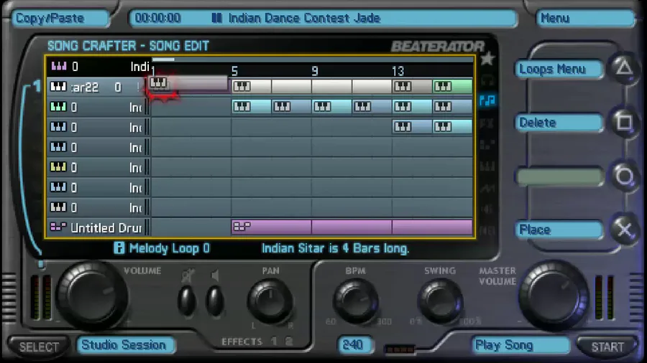The image size is (647, 363).
Task: Select the Untitled Drum track name
Action: 106,228
